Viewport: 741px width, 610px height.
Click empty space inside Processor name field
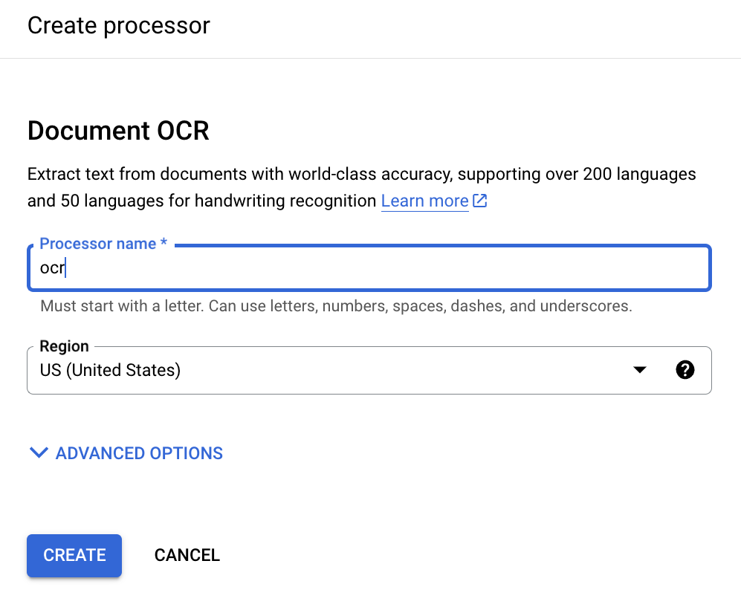tap(372, 268)
